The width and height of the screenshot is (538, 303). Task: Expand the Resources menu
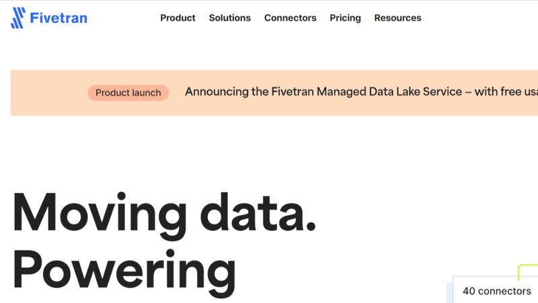point(397,18)
